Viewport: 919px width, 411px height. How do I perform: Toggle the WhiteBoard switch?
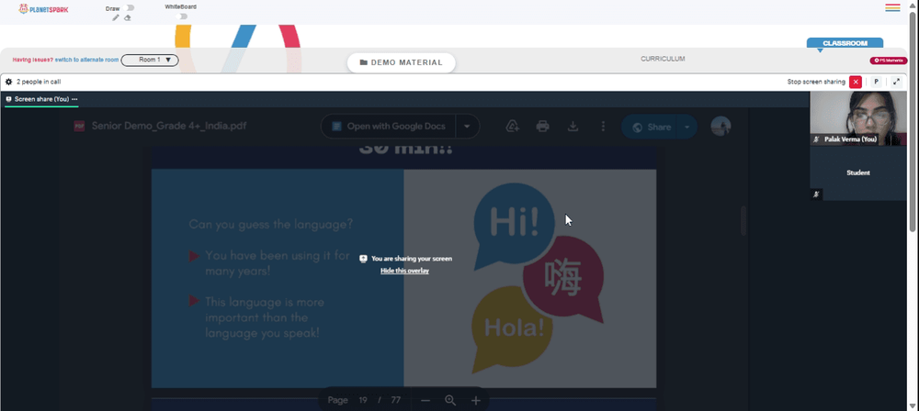pyautogui.click(x=183, y=17)
